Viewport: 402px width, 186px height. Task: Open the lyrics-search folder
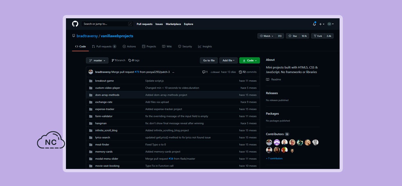click(x=103, y=138)
